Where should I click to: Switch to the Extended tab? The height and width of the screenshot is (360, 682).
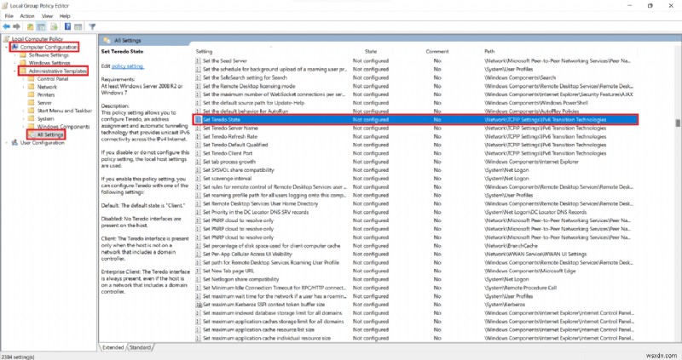click(x=113, y=347)
